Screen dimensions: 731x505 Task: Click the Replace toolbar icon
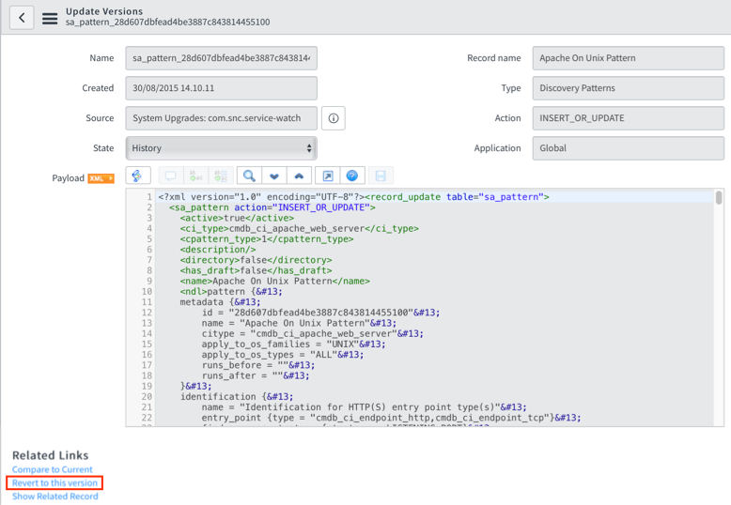[x=195, y=176]
